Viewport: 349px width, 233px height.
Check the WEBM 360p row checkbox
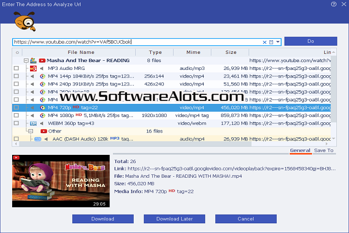pyautogui.click(x=16, y=123)
